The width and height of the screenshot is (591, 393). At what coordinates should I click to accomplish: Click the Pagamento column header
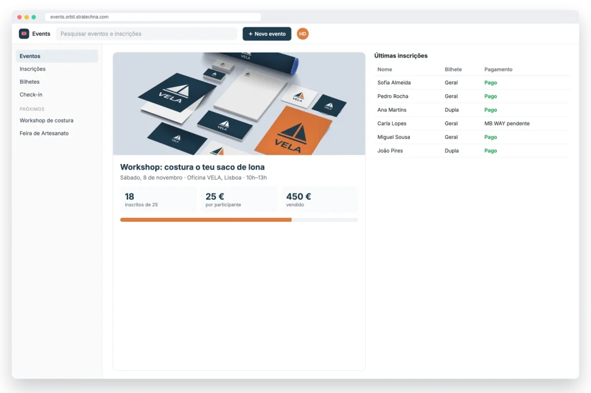(x=498, y=69)
